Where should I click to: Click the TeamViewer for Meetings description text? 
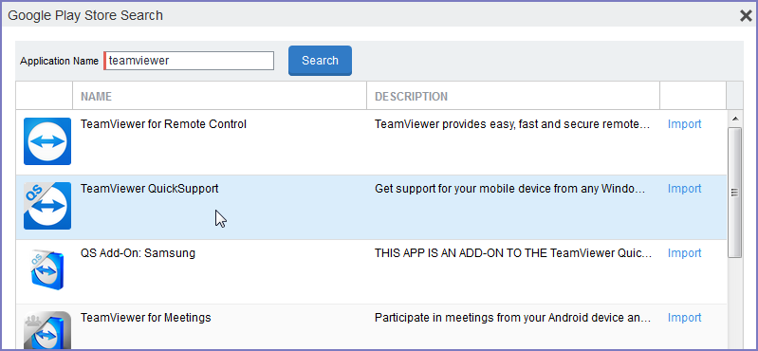513,318
